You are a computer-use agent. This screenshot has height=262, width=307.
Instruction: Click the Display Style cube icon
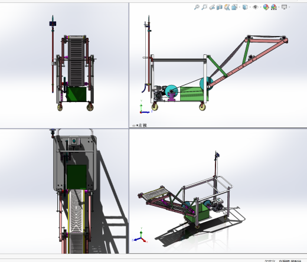click(x=245, y=7)
